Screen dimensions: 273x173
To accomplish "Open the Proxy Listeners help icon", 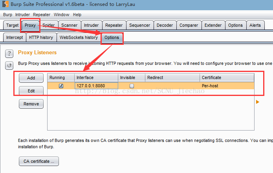I will coord(9,53).
